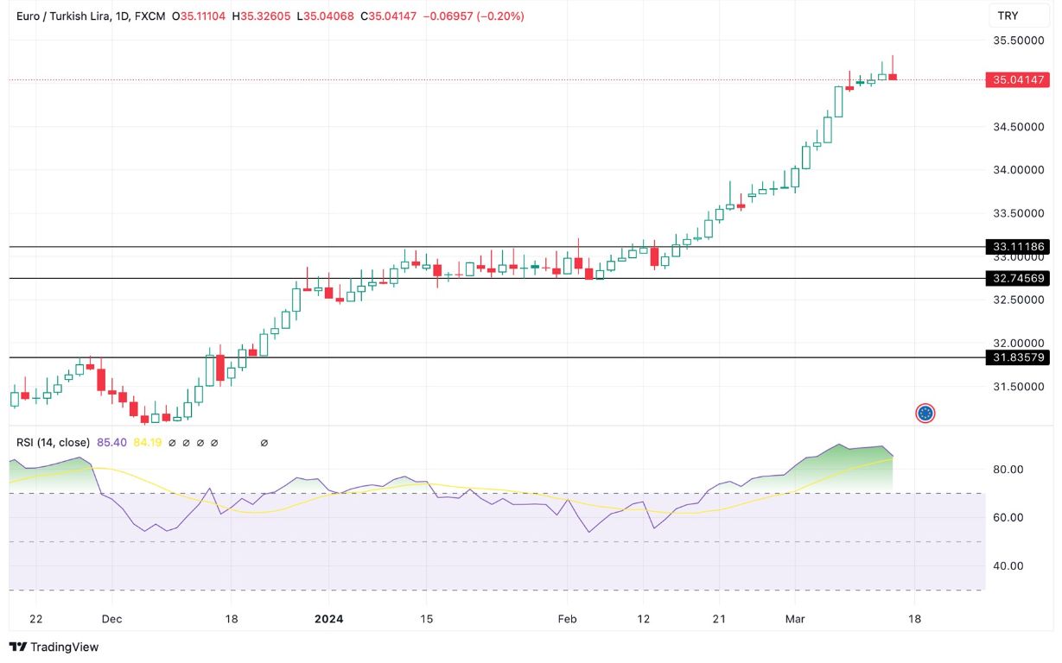Click the purple RSI value 85.40

click(112, 442)
